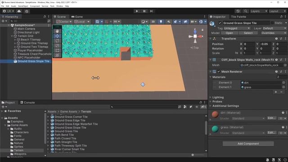The height and width of the screenshot is (162, 288).
Task: Switch to the Tile Palette tab
Action: [x=238, y=17]
